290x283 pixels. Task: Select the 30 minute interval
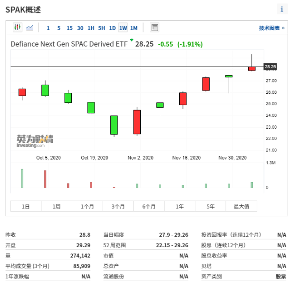coord(80,28)
